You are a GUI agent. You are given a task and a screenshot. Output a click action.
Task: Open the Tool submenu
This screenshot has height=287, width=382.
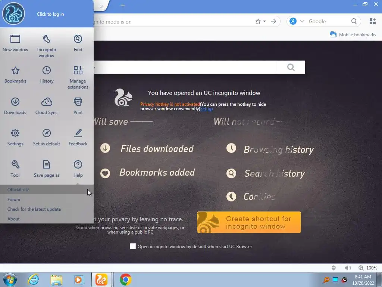(x=15, y=169)
